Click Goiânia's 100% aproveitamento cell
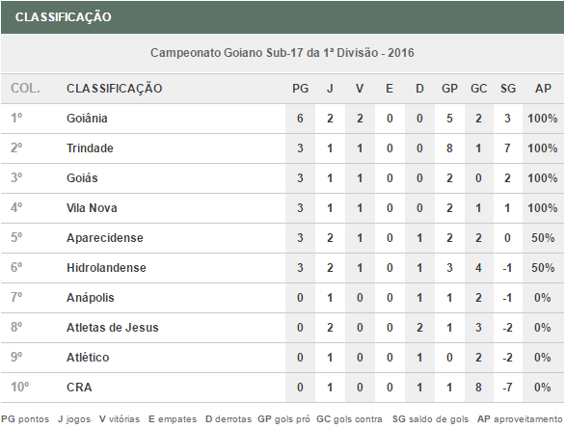The height and width of the screenshot is (429, 566). (543, 119)
